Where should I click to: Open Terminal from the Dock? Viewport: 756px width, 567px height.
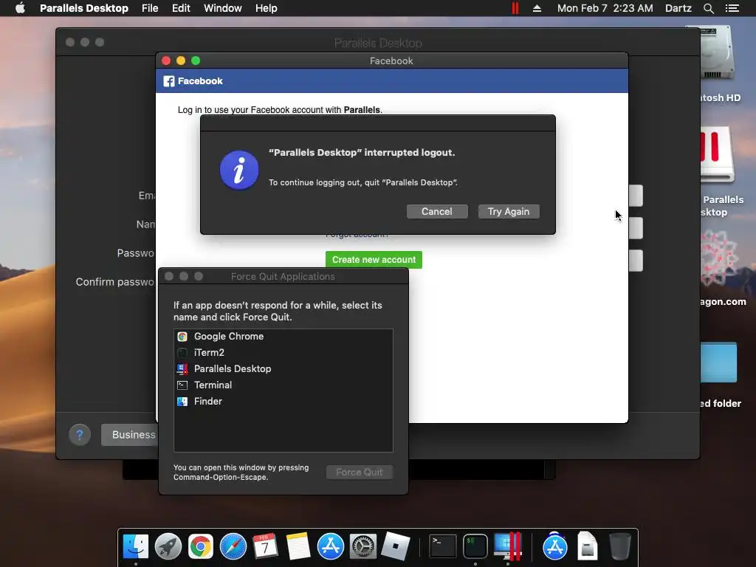[x=443, y=546]
